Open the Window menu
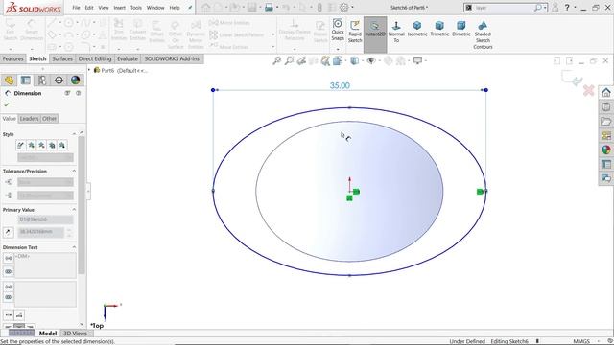Viewport: 614px width, 345px height. point(155,8)
